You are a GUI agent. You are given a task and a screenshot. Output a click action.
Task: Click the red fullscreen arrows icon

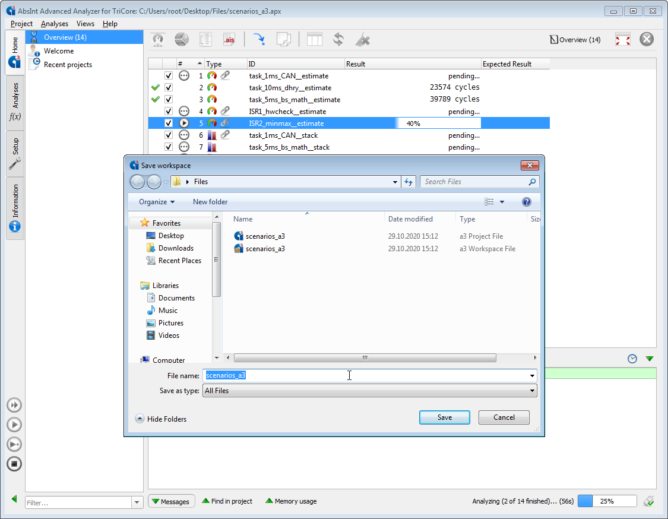click(x=623, y=40)
